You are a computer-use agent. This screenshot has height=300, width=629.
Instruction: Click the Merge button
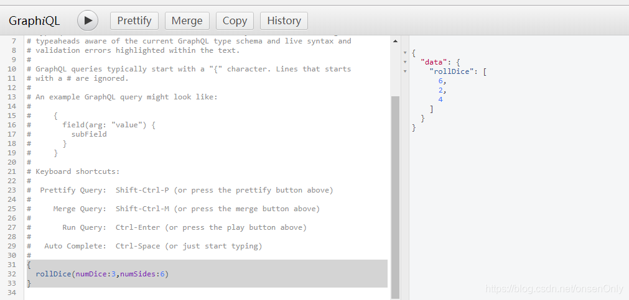(187, 21)
